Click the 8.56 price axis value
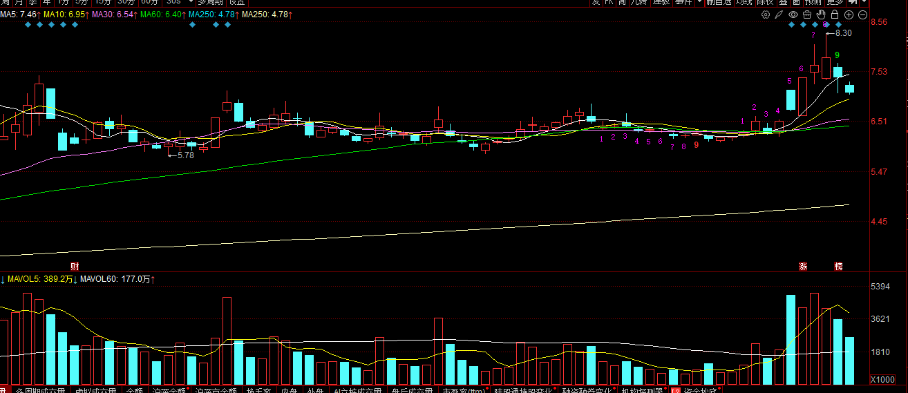Viewport: 908px width, 393px height. click(879, 22)
